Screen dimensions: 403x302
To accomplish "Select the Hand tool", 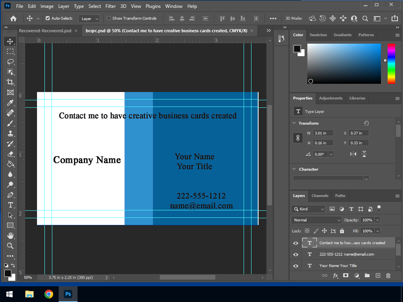I will pos(10,236).
